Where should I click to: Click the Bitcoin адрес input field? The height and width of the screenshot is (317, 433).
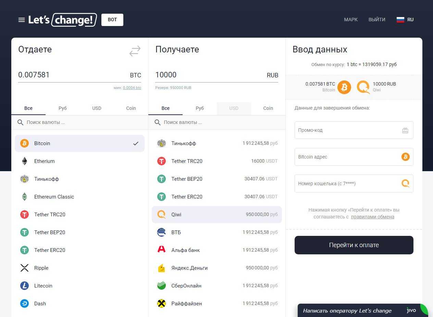(354, 157)
